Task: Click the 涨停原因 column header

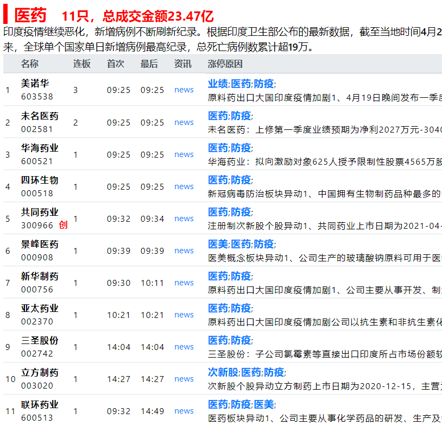Action: [x=225, y=64]
